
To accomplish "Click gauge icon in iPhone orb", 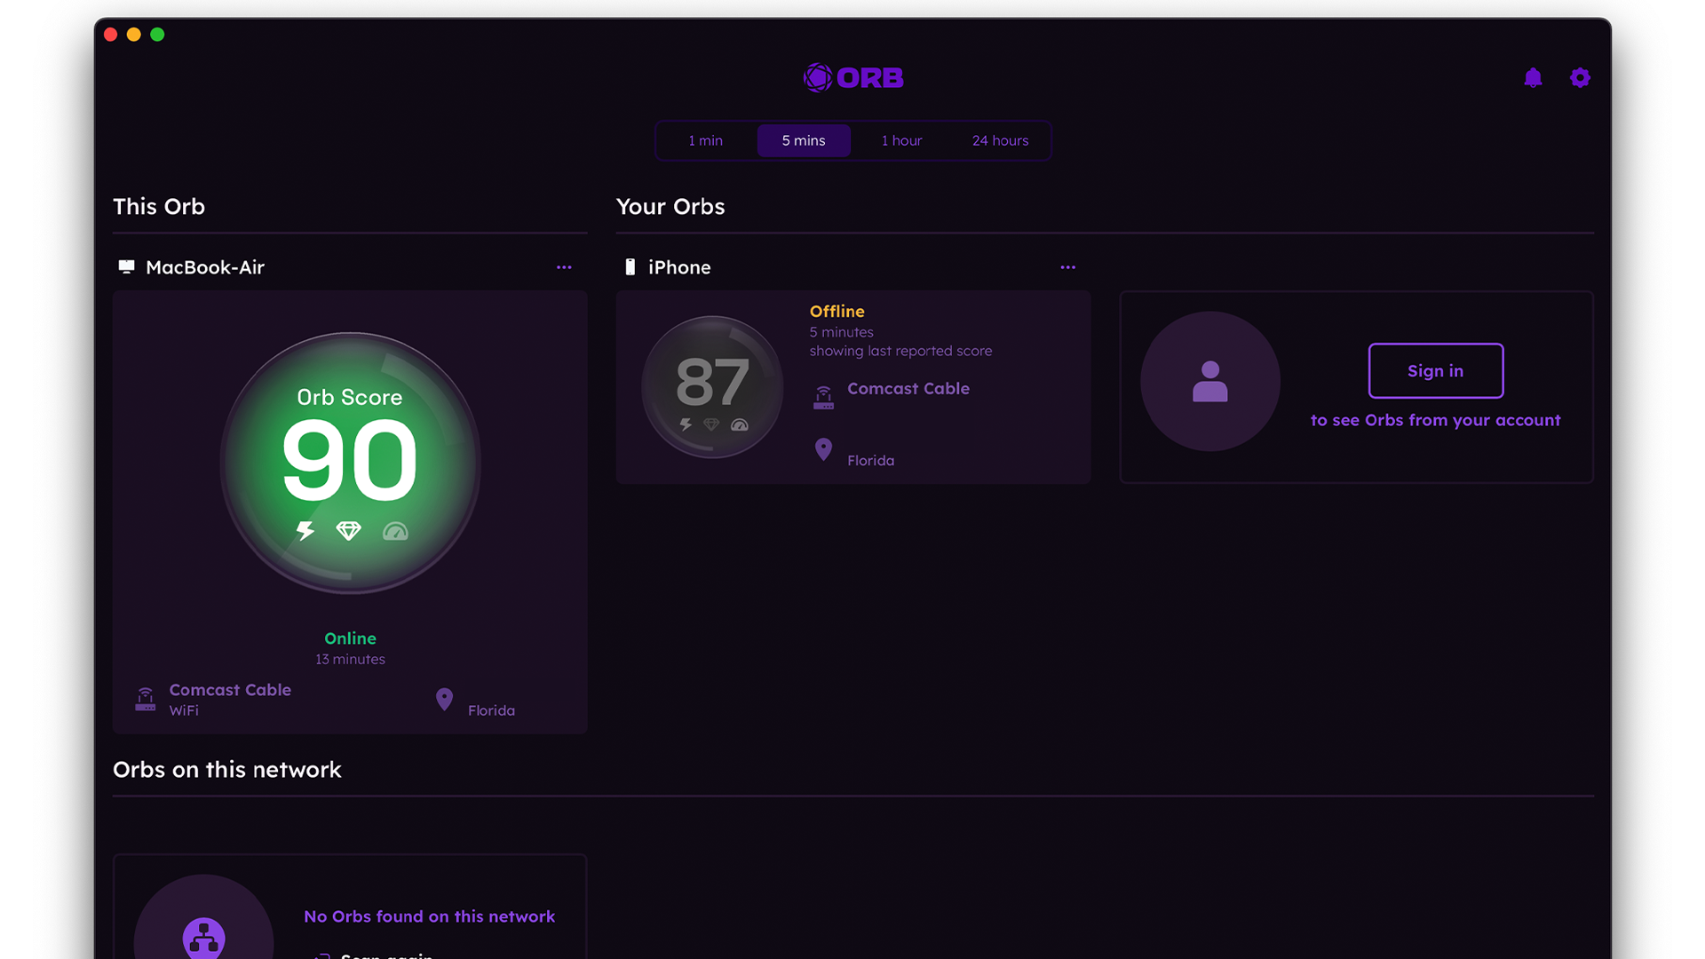I will [x=739, y=424].
